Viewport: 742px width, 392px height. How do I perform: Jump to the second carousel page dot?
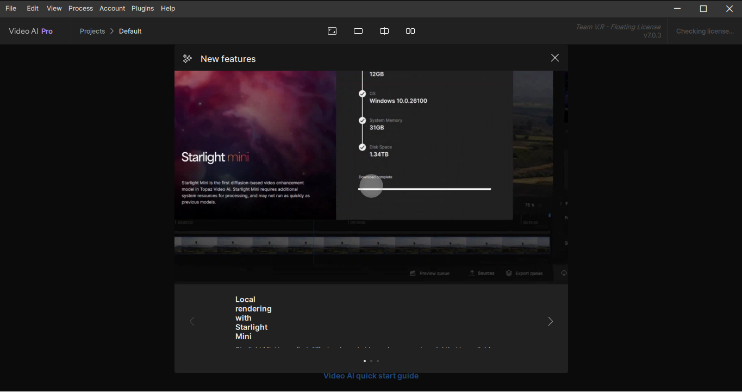(x=371, y=361)
